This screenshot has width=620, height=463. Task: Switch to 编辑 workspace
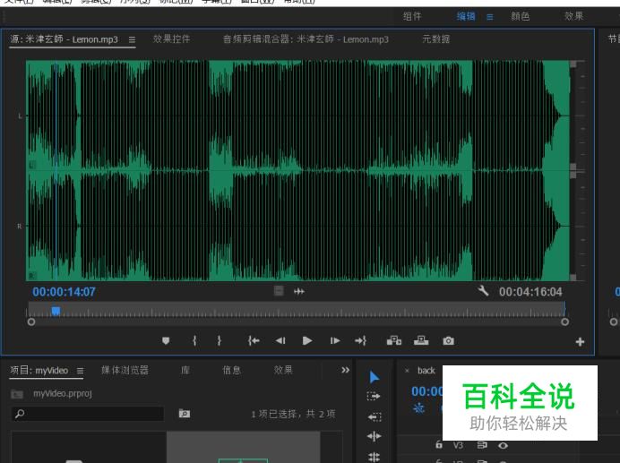tap(466, 16)
